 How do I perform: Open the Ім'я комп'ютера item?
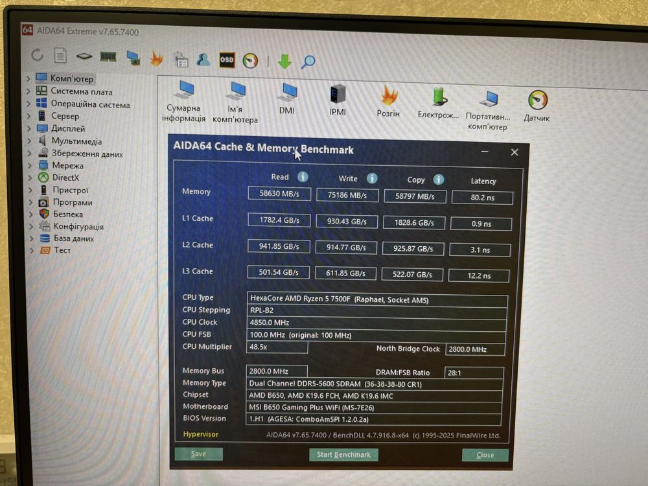click(235, 102)
